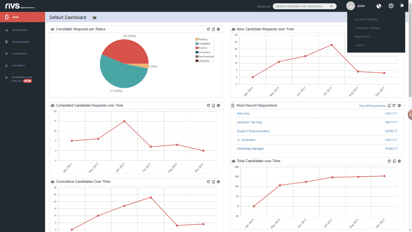
Task: Open View All Requisitions link
Action: (x=372, y=106)
